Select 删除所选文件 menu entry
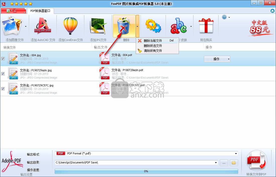Screen dimensions: 276x177 pos(157,46)
